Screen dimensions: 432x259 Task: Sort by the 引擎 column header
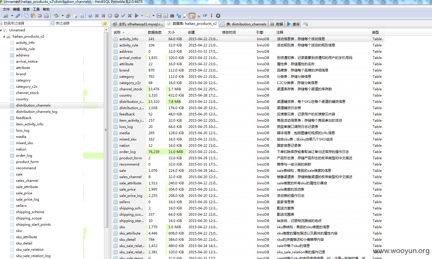click(x=264, y=32)
